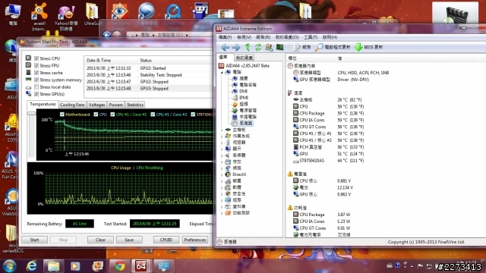Click the driver update magnifier toolbar button
486x273 pixels.
[x=333, y=47]
